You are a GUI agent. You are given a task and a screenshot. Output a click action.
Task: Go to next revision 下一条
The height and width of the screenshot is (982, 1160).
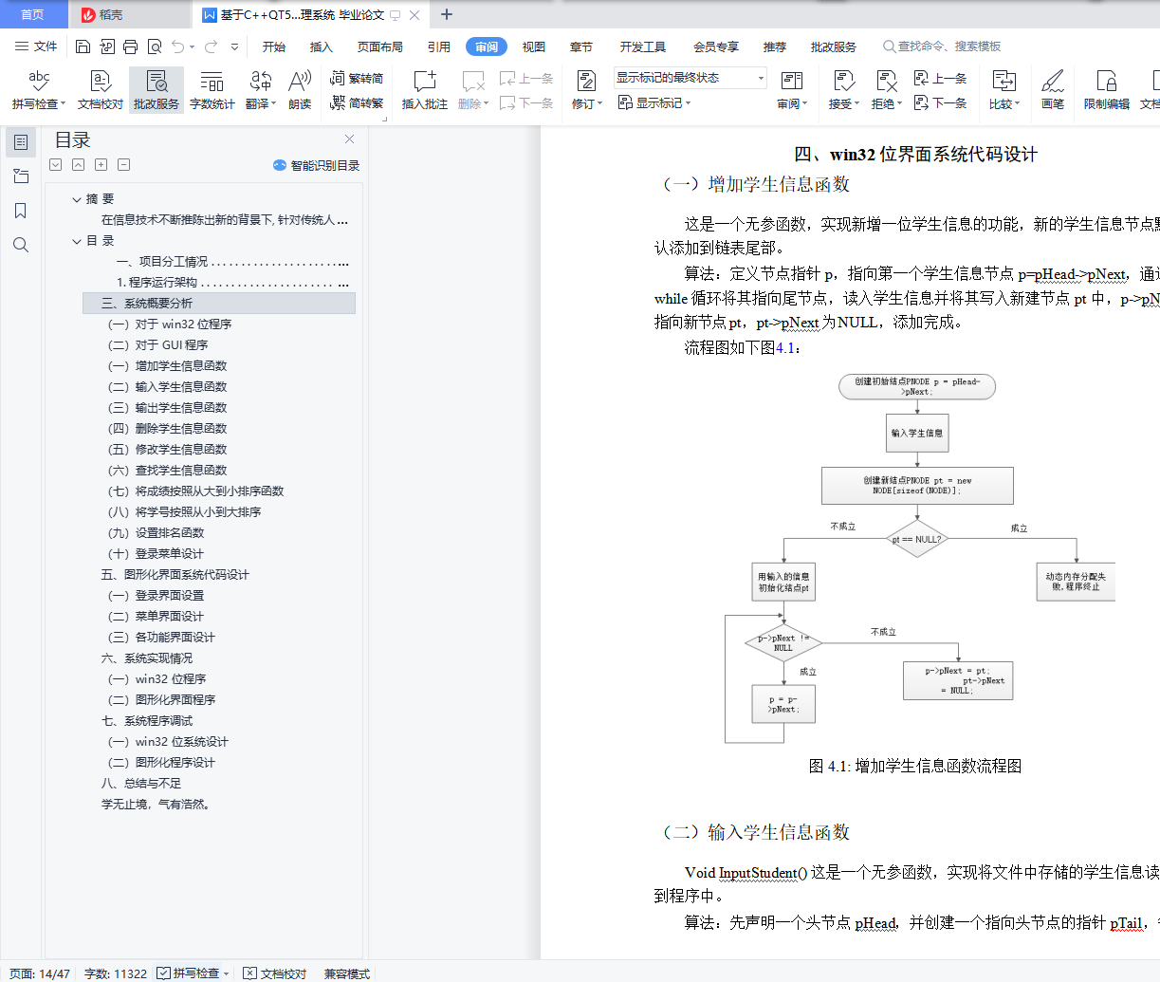click(940, 102)
